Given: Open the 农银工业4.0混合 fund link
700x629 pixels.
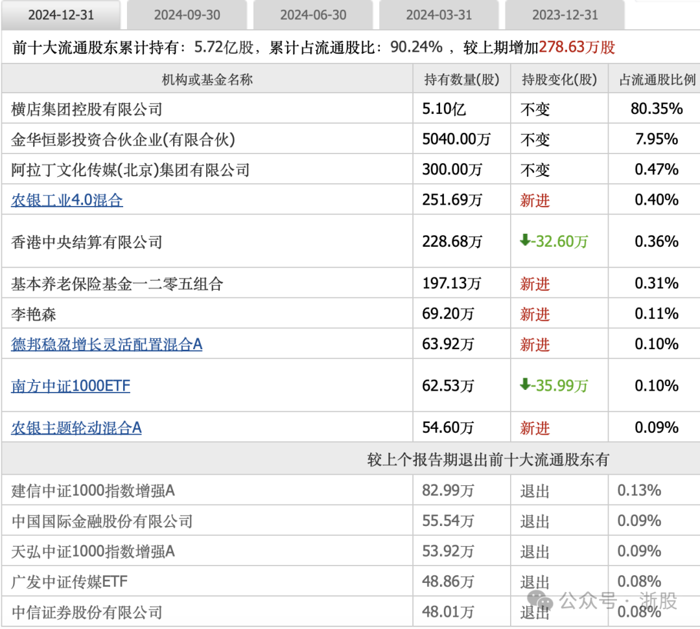Looking at the screenshot, I should tap(67, 200).
